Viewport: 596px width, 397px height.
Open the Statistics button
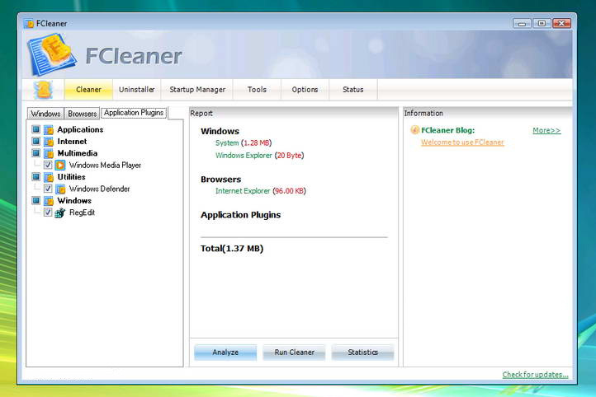[363, 353]
